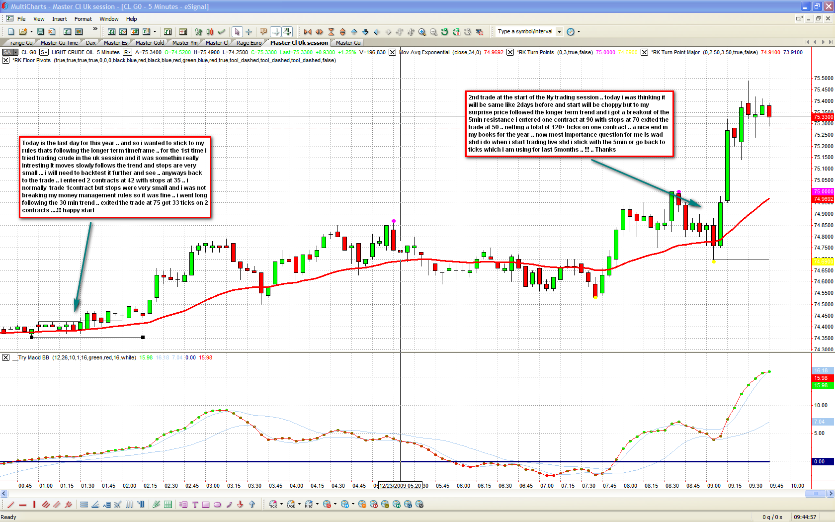Select the ellipse drawing tool
835x522 pixels.
pyautogui.click(x=217, y=505)
